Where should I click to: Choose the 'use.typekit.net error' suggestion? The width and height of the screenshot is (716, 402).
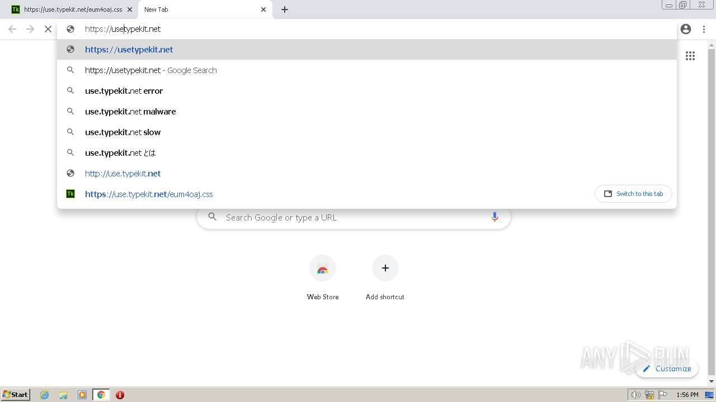(367, 91)
